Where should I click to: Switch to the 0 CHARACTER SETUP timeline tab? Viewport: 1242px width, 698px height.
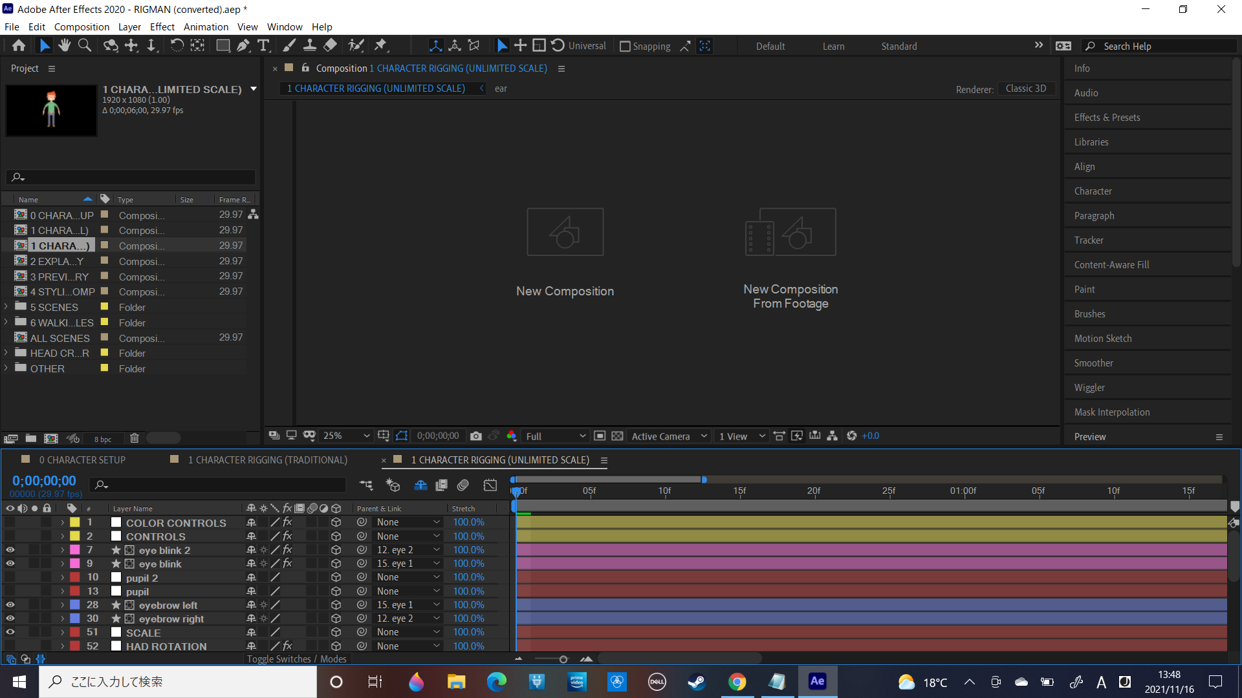[x=82, y=460]
